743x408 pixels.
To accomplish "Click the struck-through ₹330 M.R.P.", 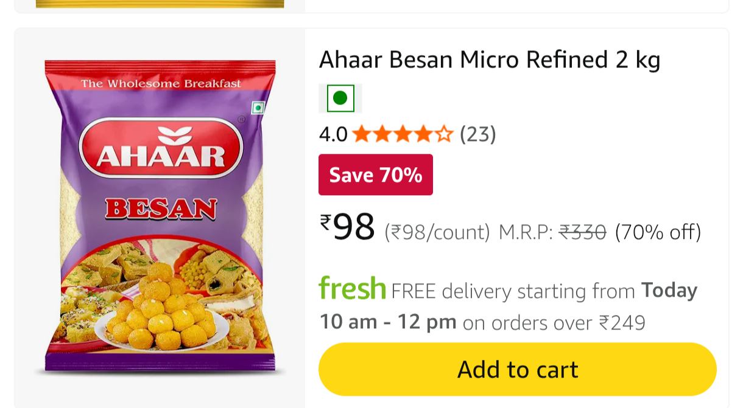I will tap(583, 232).
